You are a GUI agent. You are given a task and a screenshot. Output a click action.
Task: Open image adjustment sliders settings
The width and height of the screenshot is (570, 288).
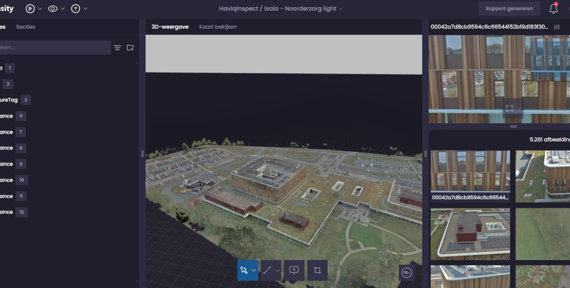pyautogui.click(x=557, y=27)
